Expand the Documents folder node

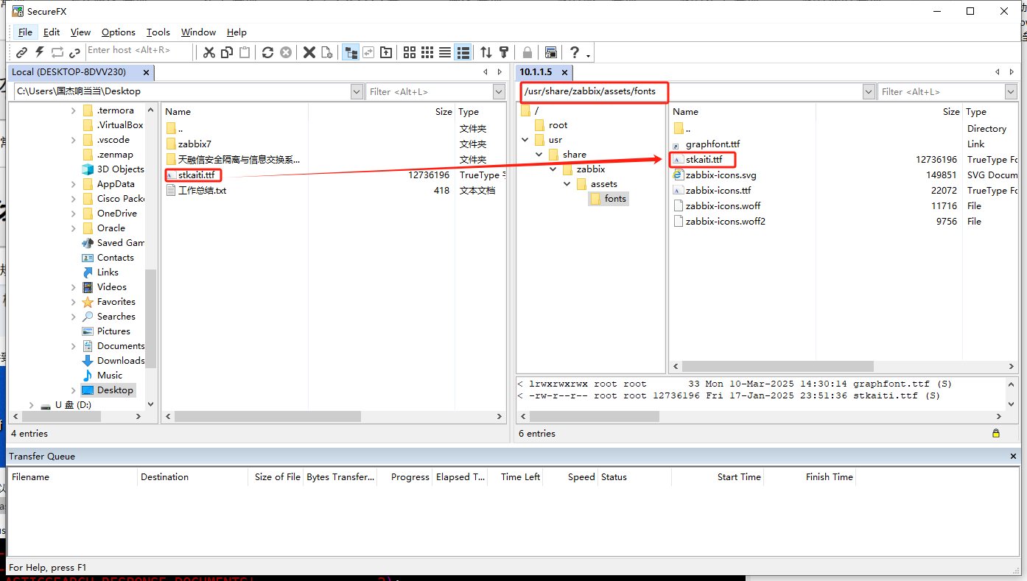coord(74,346)
